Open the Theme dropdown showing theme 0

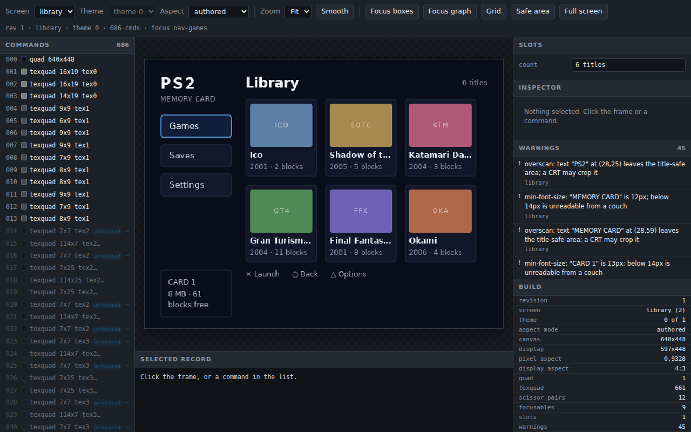132,11
